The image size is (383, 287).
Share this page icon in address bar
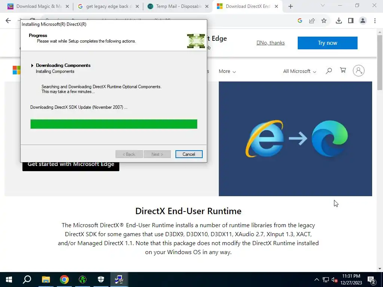coord(312,21)
